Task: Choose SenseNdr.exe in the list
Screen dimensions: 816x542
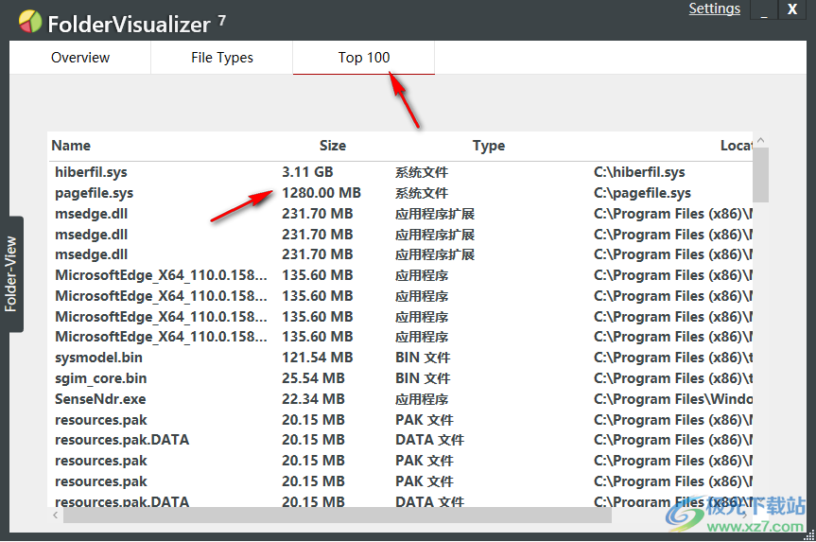Action: (100, 399)
